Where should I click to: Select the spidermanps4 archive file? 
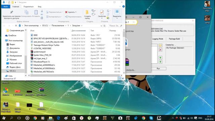(x=40, y=52)
